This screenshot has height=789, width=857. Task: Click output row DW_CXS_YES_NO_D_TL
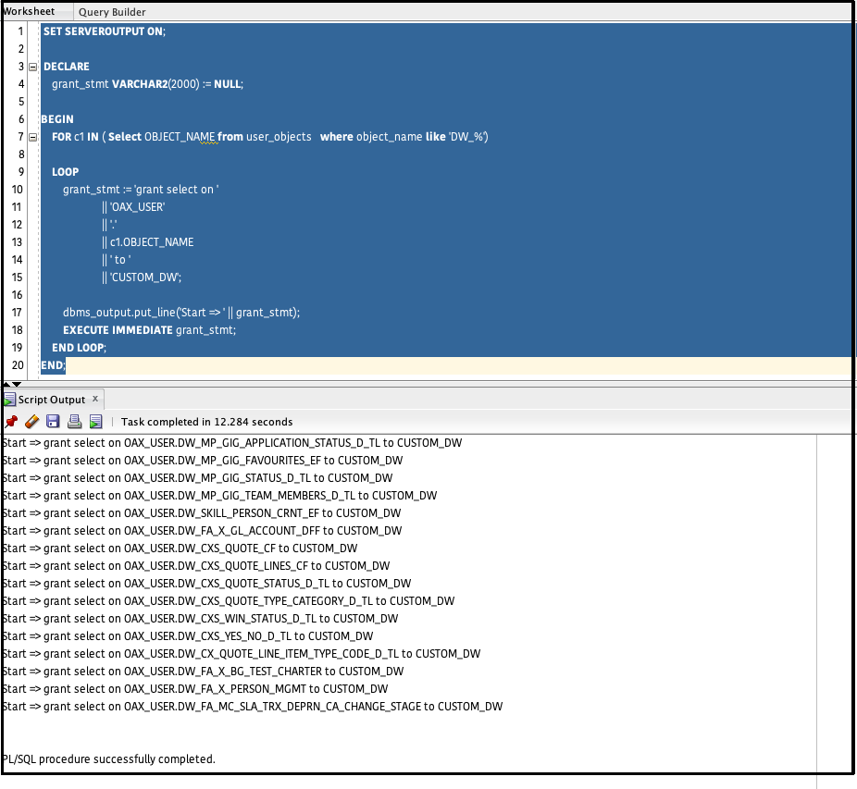click(188, 636)
